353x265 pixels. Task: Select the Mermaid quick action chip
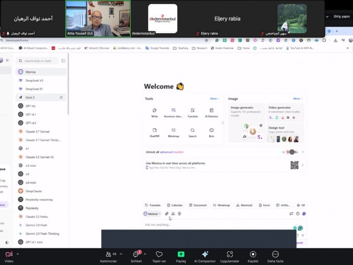244,205
